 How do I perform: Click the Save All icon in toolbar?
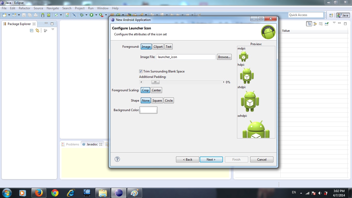(30, 15)
